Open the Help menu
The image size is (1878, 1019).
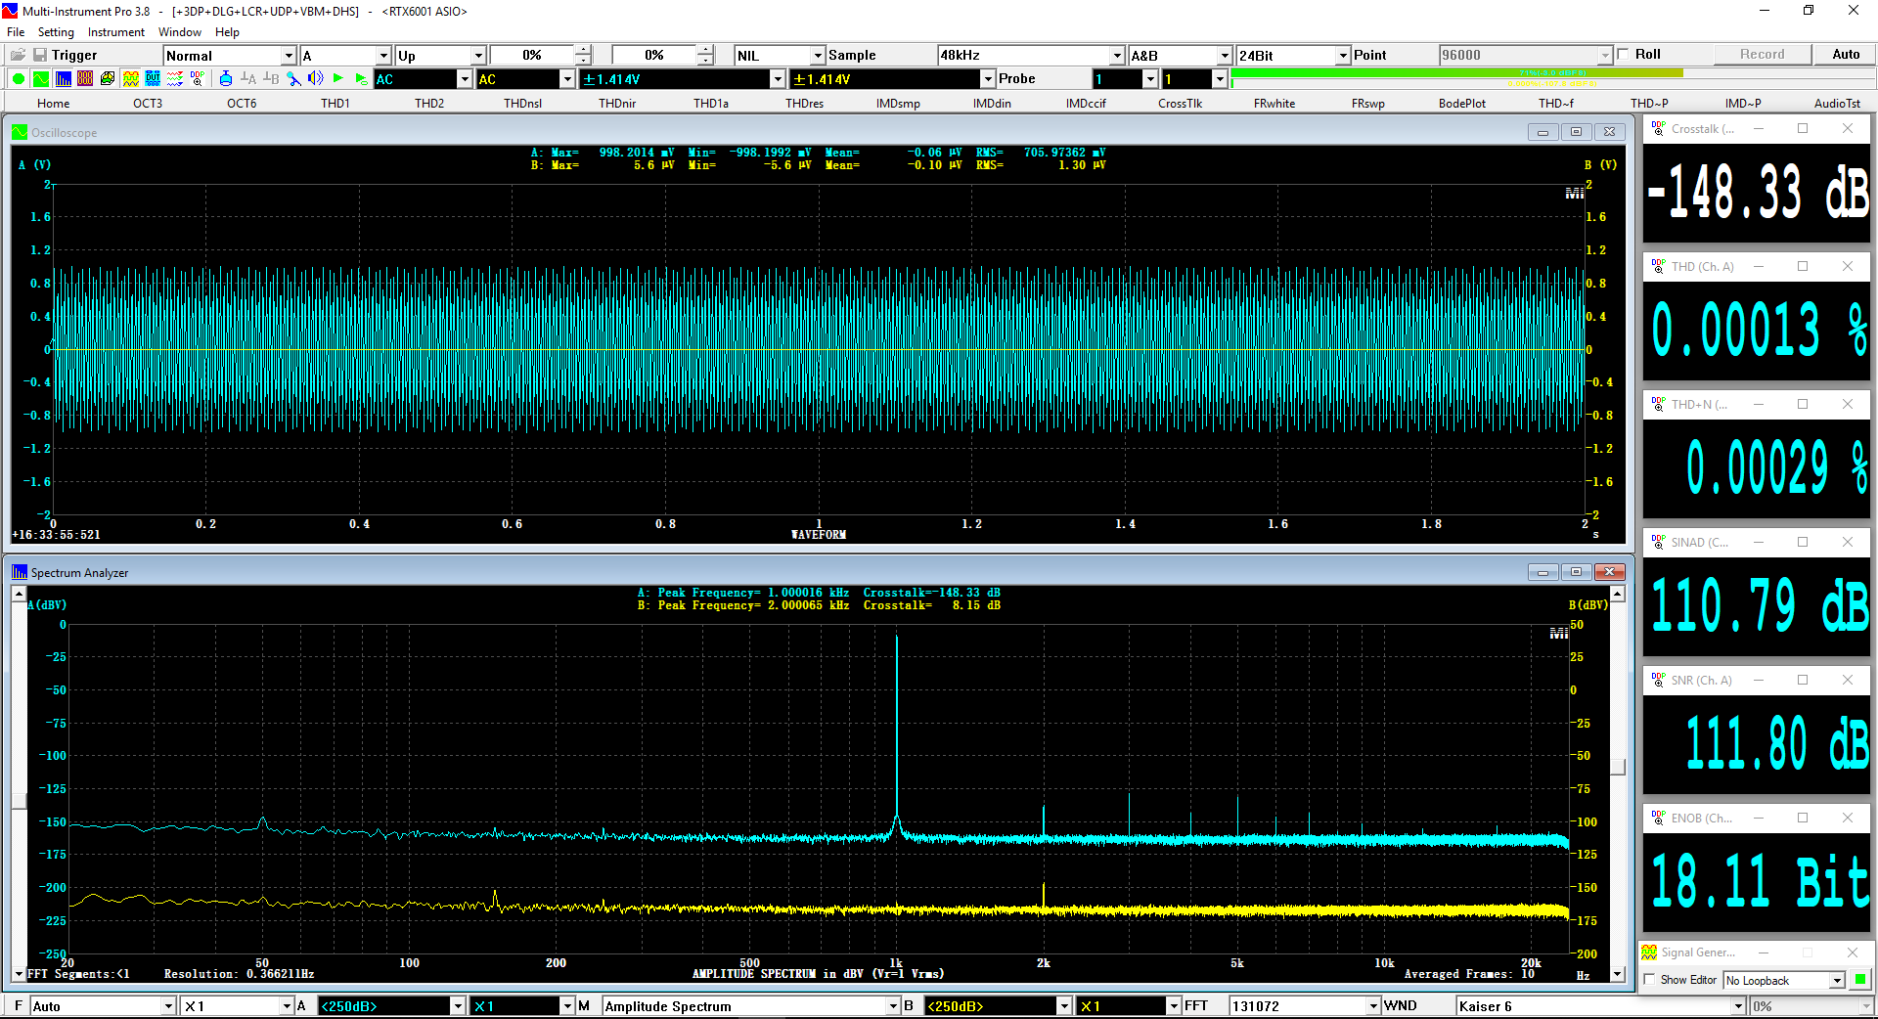pos(227,32)
